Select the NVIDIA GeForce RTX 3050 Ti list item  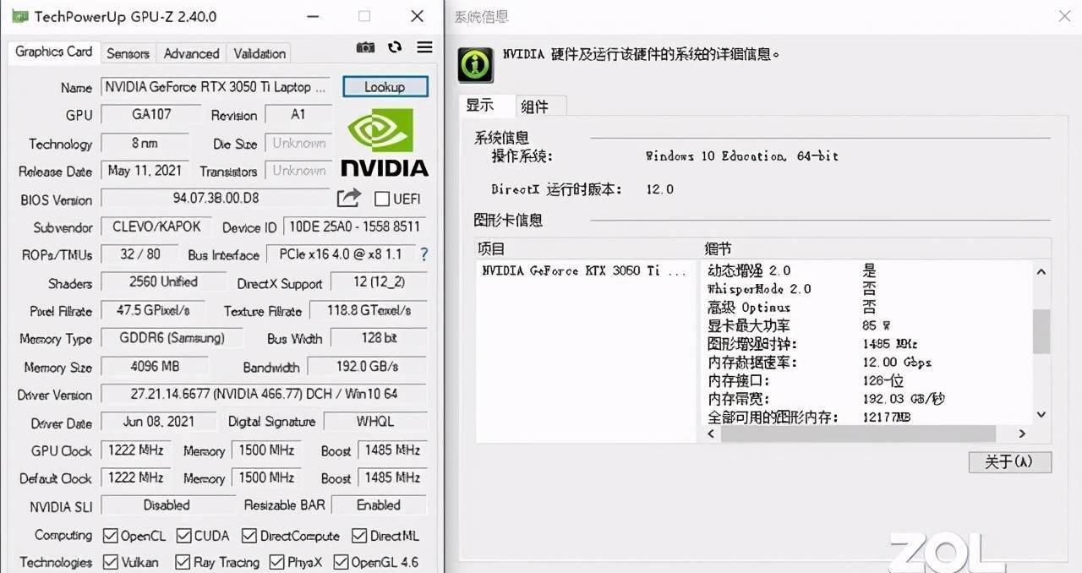[585, 271]
